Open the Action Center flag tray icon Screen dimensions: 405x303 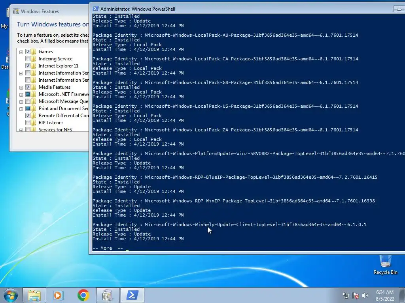(356, 296)
